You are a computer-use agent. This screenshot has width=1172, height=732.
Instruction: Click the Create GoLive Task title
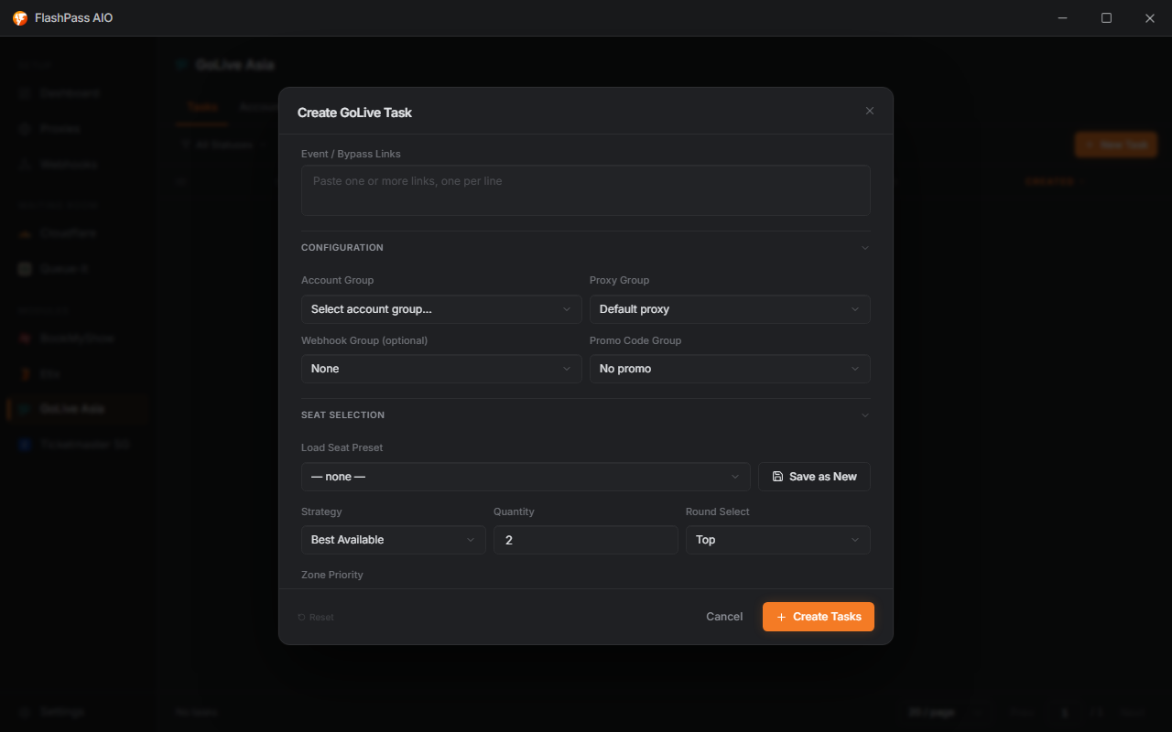(354, 113)
